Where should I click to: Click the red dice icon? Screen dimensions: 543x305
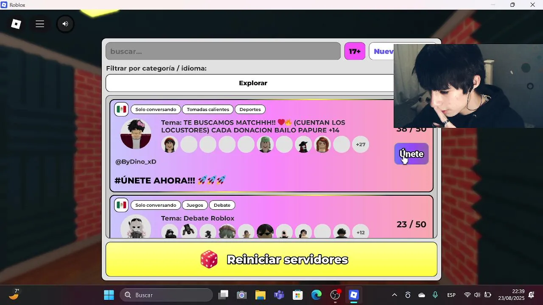209,259
